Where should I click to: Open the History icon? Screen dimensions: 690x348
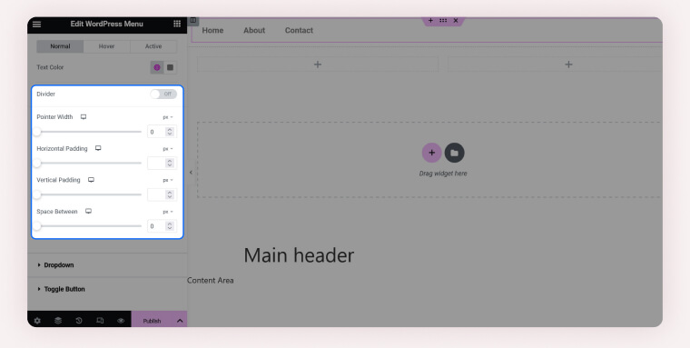79,321
